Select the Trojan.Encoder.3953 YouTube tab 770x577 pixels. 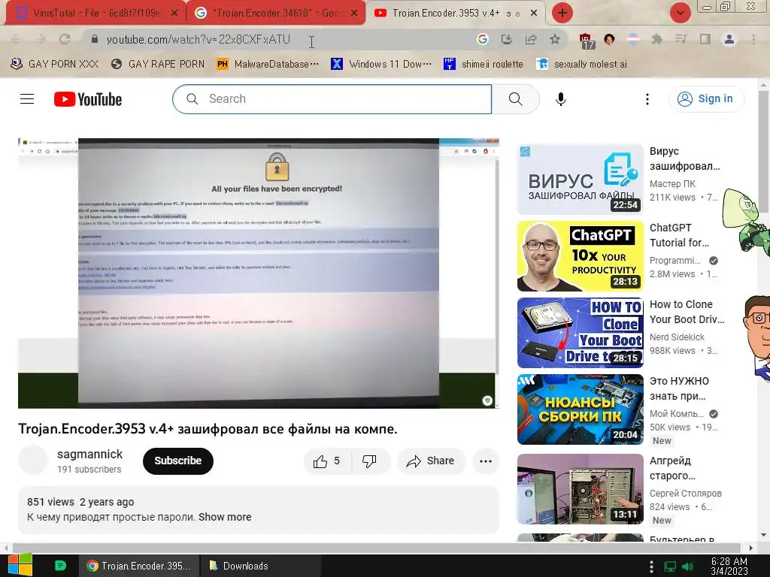click(456, 14)
